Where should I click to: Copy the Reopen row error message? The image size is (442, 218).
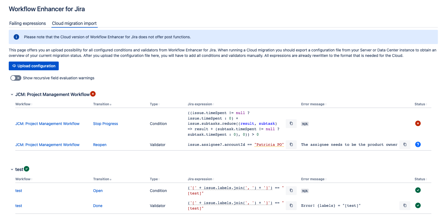point(405,144)
